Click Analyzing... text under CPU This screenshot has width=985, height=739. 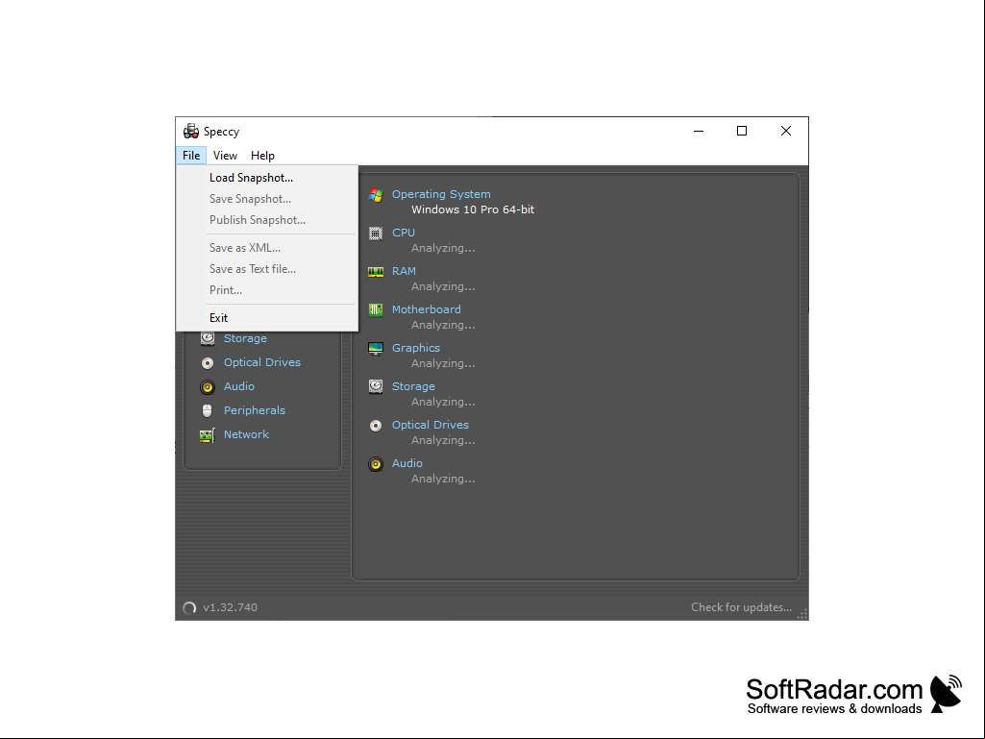coord(443,248)
